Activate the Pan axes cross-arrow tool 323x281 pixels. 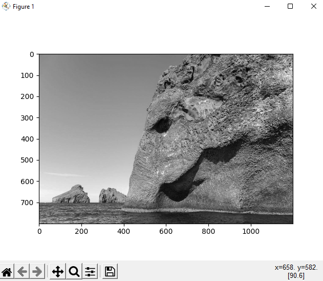[58, 271]
